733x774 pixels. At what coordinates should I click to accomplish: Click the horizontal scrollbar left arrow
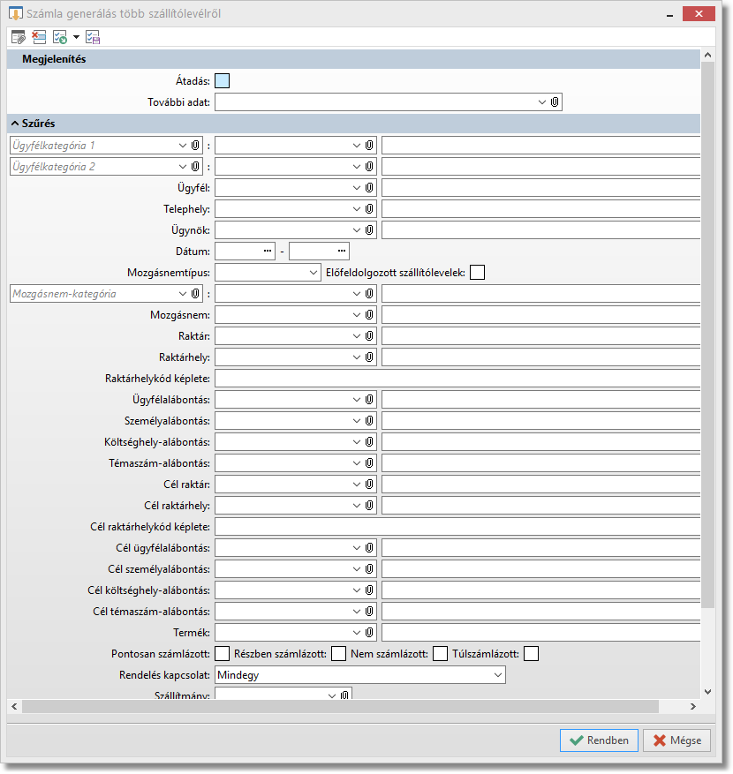(14, 707)
